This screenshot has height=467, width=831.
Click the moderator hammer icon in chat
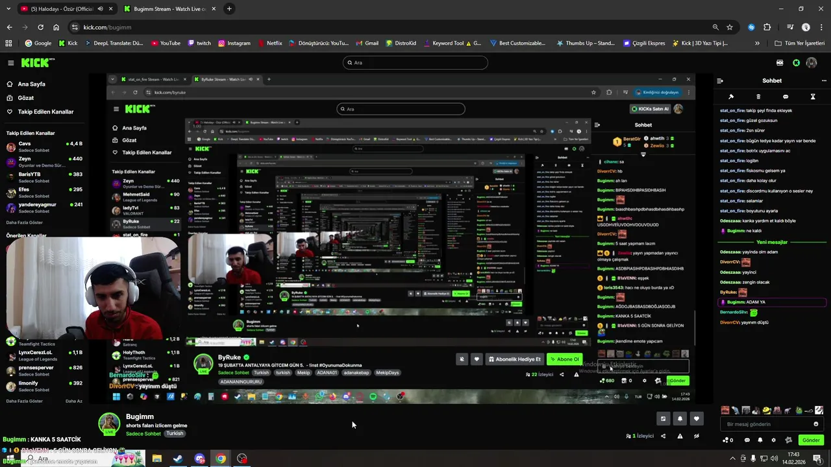(x=731, y=97)
